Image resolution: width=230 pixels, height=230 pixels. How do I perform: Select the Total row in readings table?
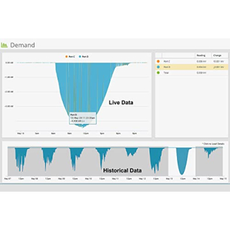(192, 73)
